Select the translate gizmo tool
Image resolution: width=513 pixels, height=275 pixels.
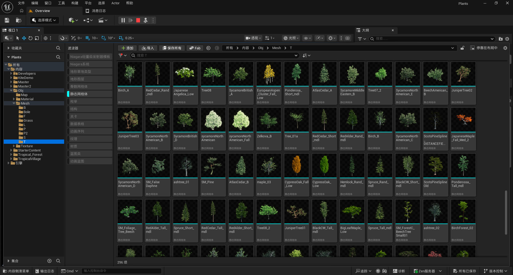pyautogui.click(x=24, y=38)
